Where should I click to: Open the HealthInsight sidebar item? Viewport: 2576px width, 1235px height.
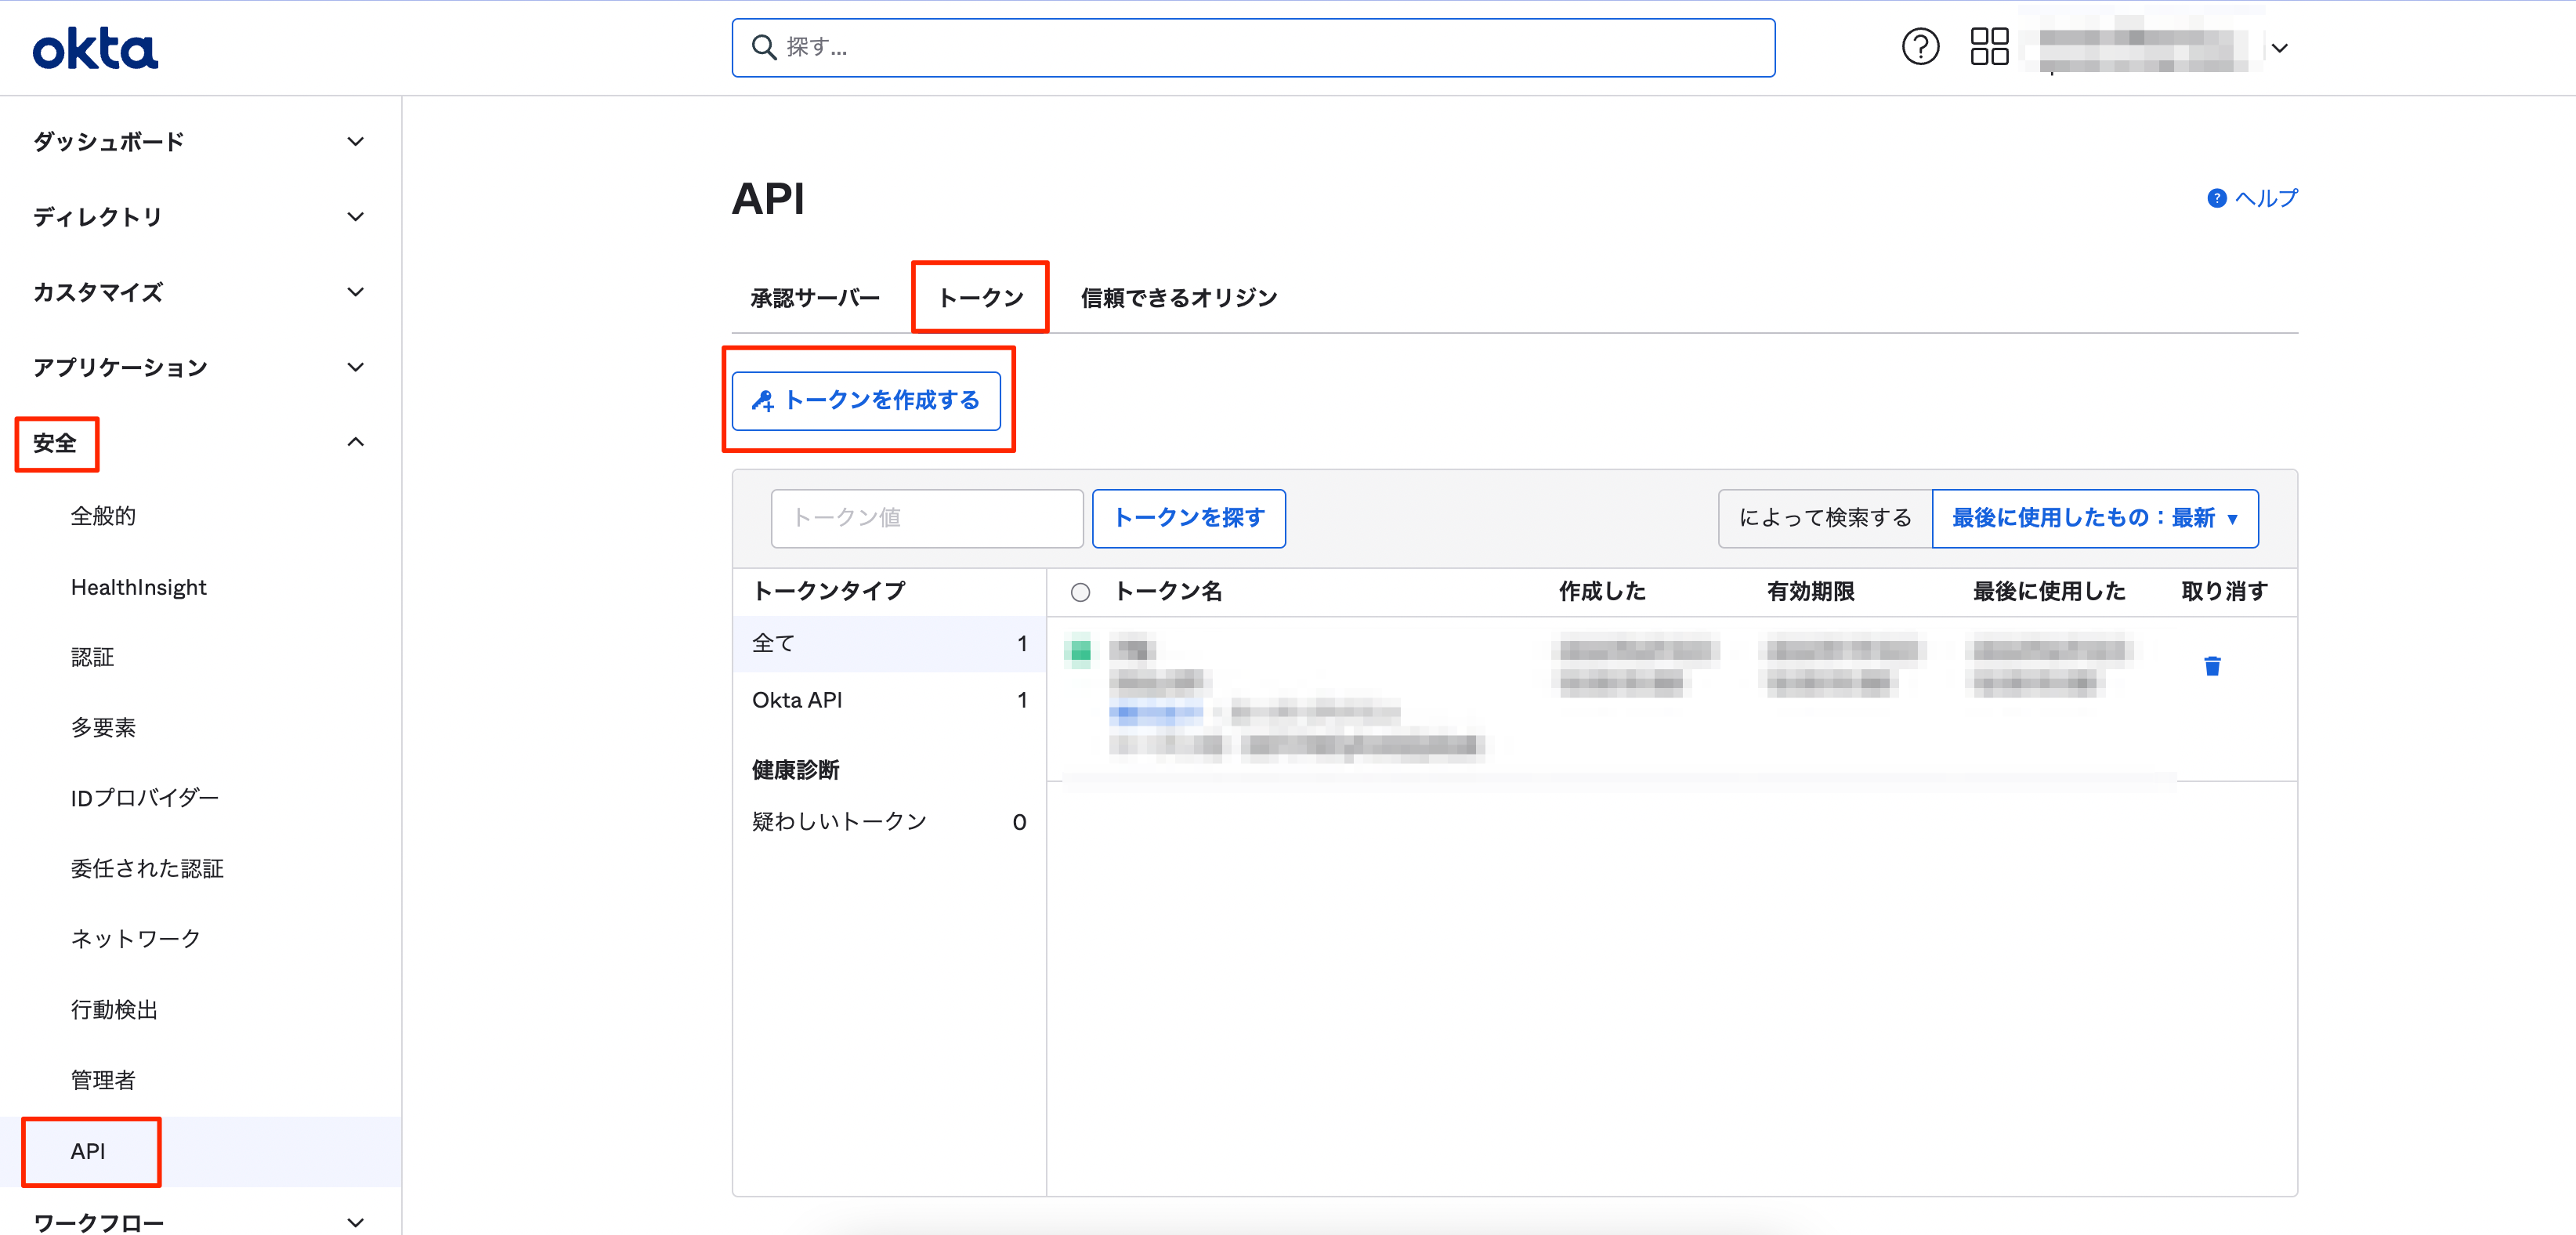point(138,588)
